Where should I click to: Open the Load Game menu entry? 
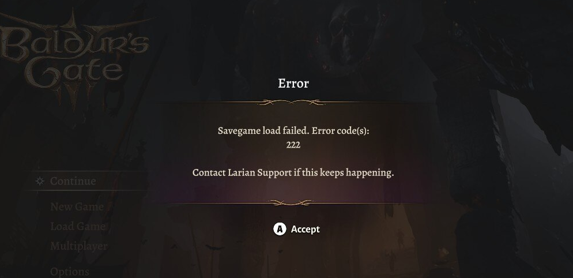point(78,227)
